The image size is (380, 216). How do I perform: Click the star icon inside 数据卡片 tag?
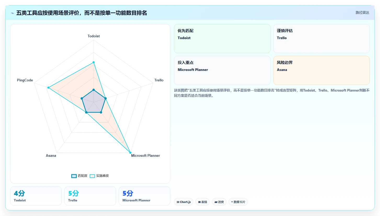[232, 202]
